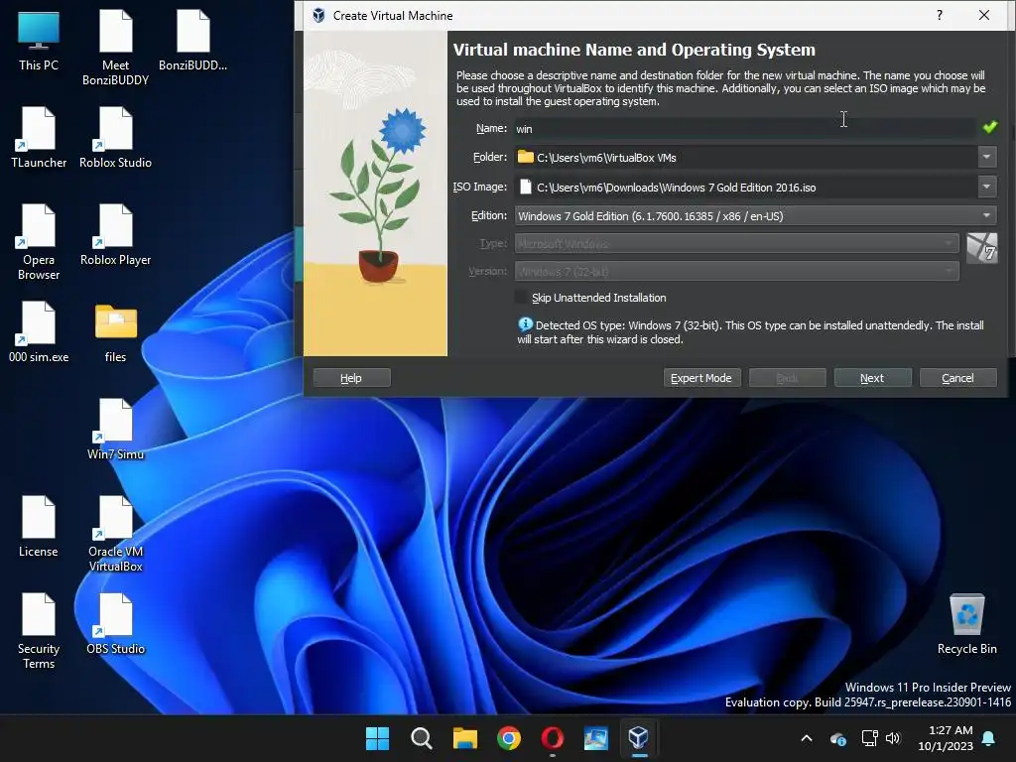This screenshot has width=1016, height=762.
Task: Open Security Terms desktop file
Action: click(x=39, y=630)
